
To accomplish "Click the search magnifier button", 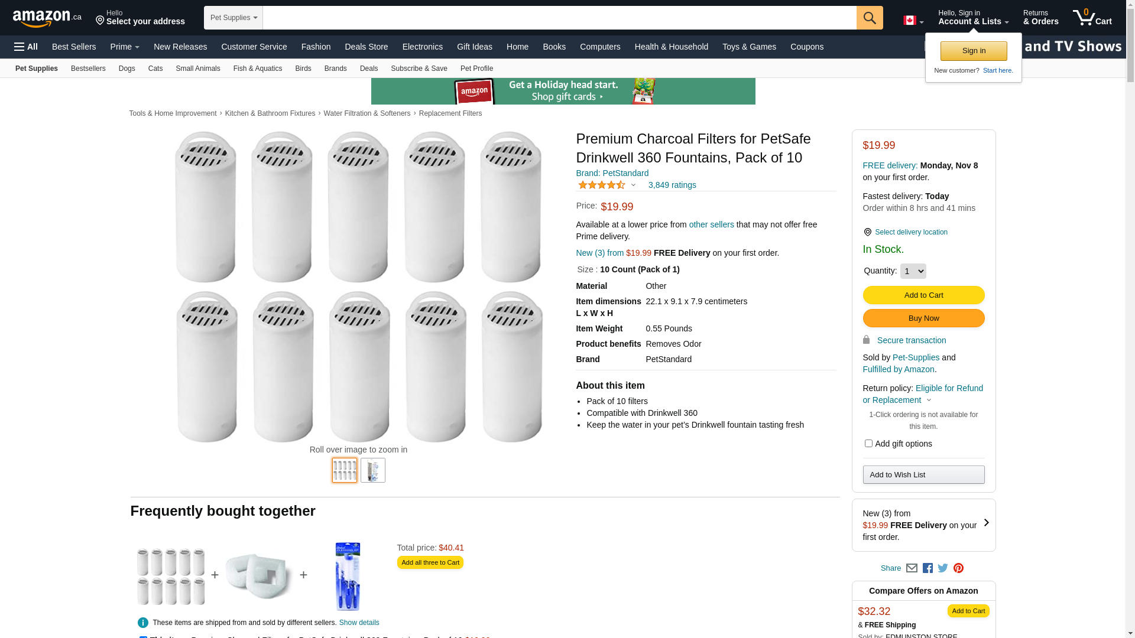I will point(869,18).
